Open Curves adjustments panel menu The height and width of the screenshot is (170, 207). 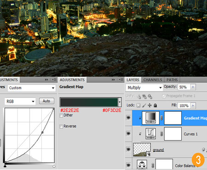click(54, 79)
